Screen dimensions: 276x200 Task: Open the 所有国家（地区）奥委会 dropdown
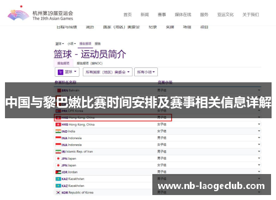108,72
